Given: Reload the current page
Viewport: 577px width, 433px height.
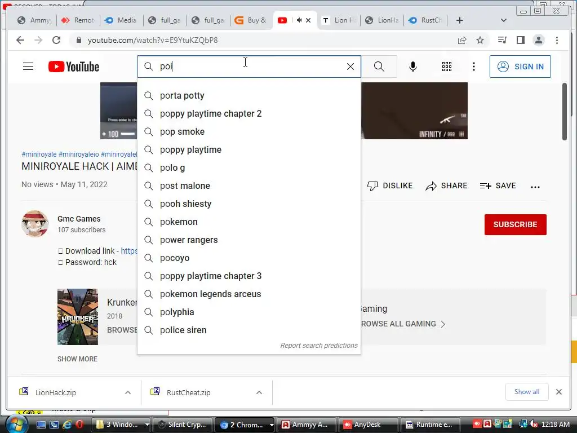Looking at the screenshot, I should click(x=56, y=40).
